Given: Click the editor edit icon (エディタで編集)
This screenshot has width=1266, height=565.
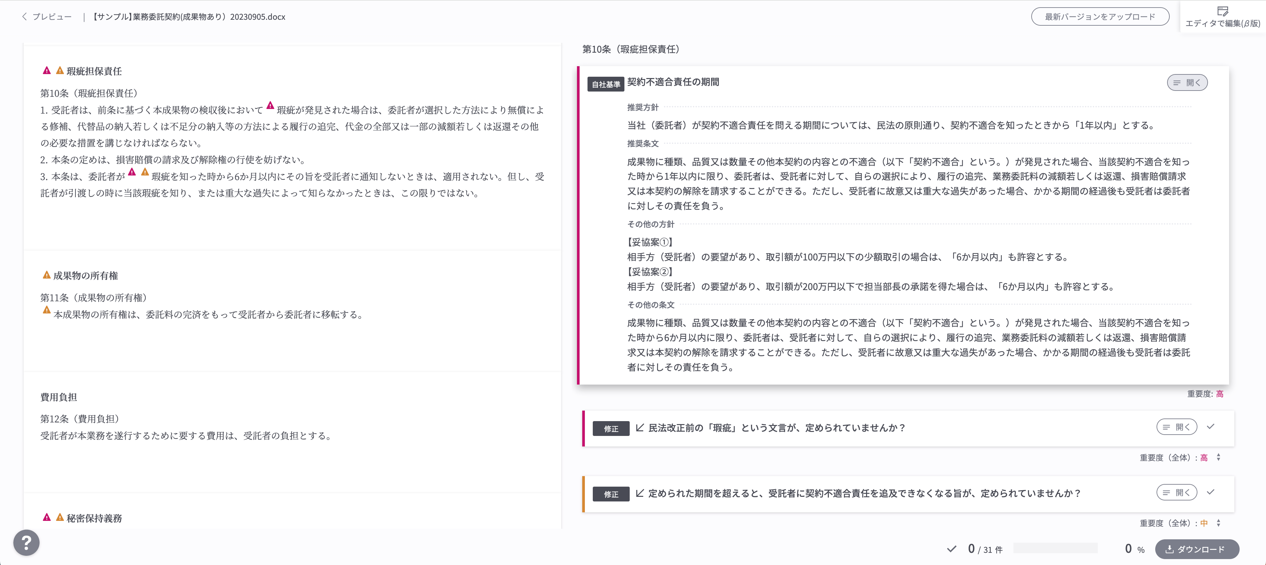Looking at the screenshot, I should coord(1222,11).
